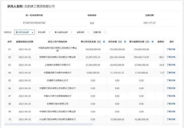The width and height of the screenshot is (184, 128).
Task: Open 了解详情 for row 06 中国银行
Action: click(x=171, y=88)
